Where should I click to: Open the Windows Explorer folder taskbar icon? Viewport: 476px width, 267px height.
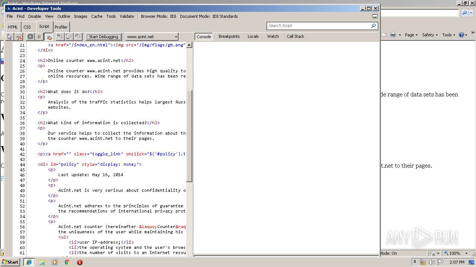42,262
